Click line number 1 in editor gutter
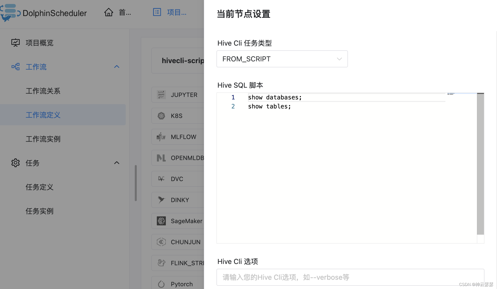This screenshot has height=289, width=497. click(233, 97)
